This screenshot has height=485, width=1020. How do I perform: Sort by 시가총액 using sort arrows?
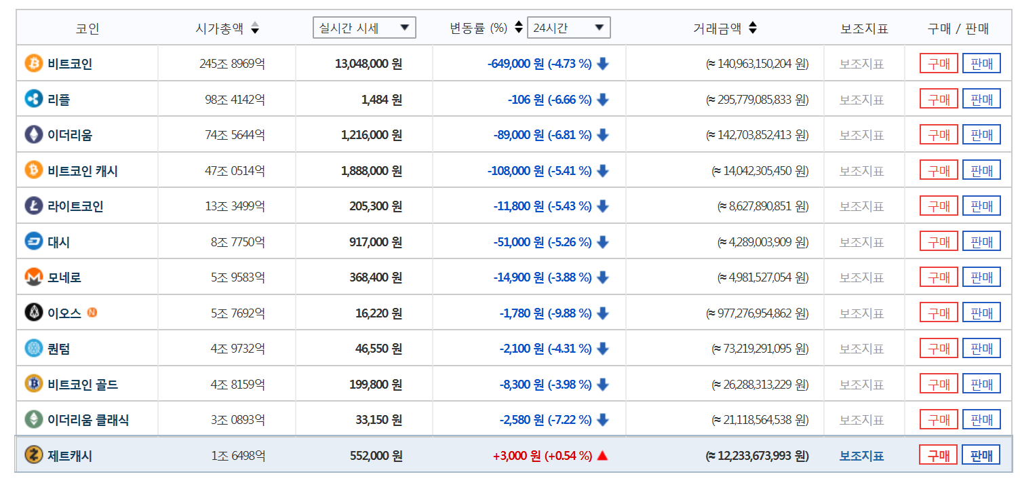(x=255, y=28)
